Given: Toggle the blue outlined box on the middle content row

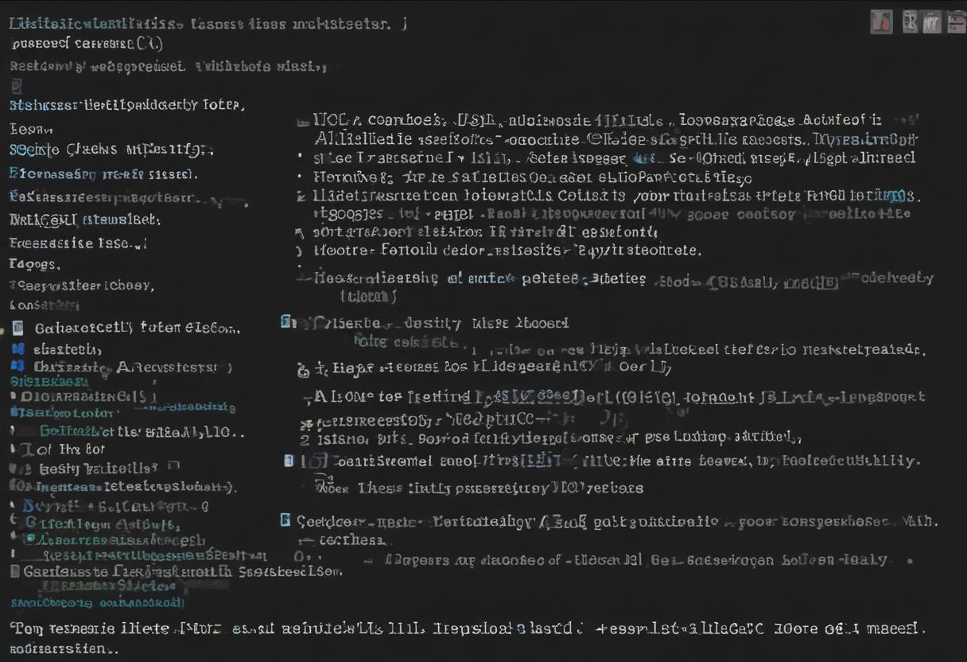Looking at the screenshot, I should 289,461.
